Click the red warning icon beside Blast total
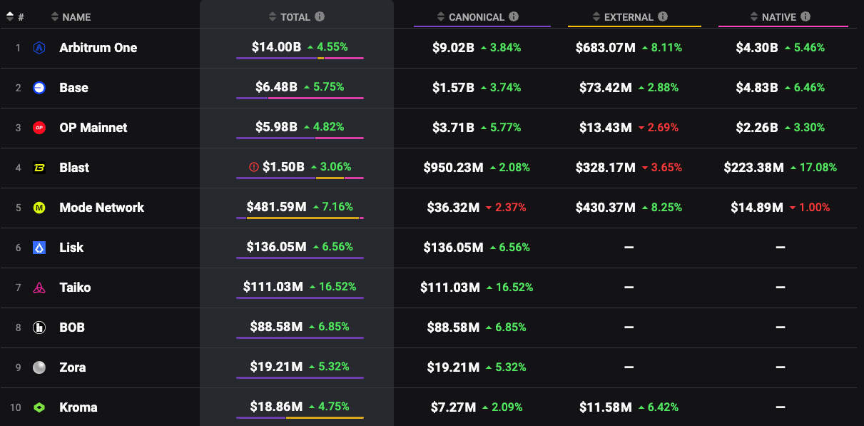This screenshot has height=426, width=864. 253,168
